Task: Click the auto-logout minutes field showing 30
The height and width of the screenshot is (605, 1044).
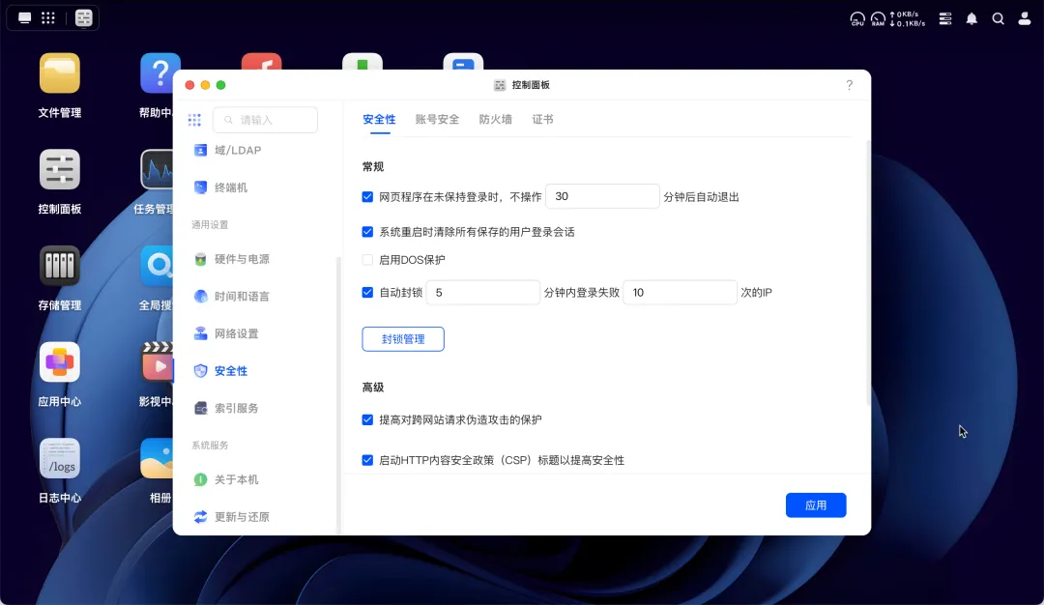Action: point(602,196)
